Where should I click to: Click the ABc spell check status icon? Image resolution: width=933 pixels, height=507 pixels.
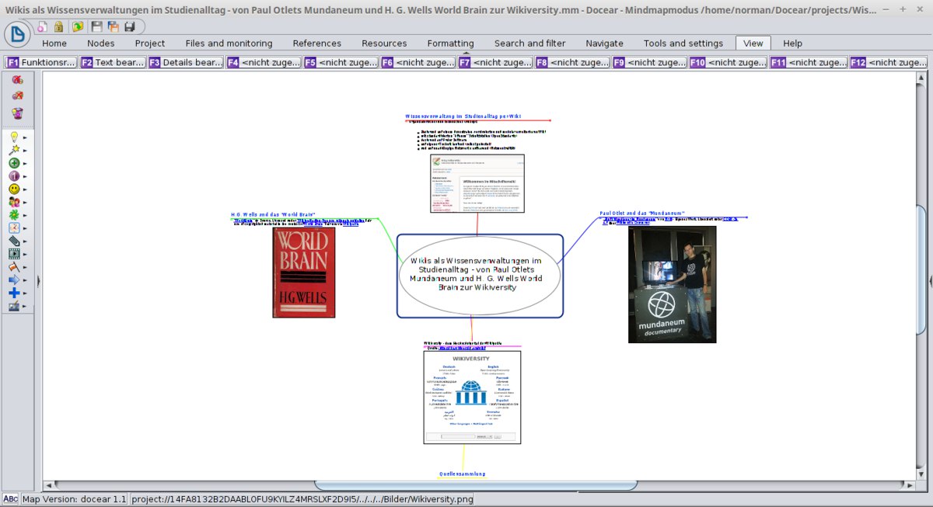point(10,499)
